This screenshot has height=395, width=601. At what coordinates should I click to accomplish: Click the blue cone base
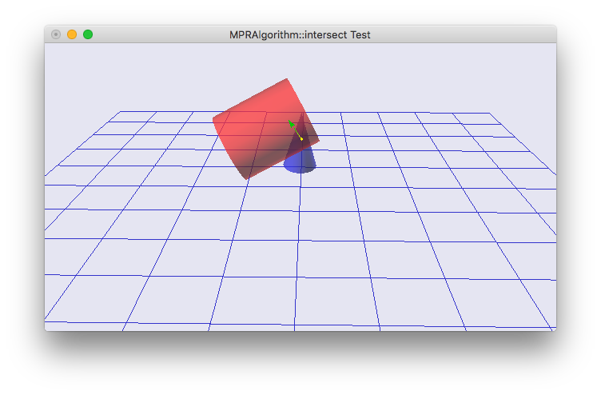[299, 167]
